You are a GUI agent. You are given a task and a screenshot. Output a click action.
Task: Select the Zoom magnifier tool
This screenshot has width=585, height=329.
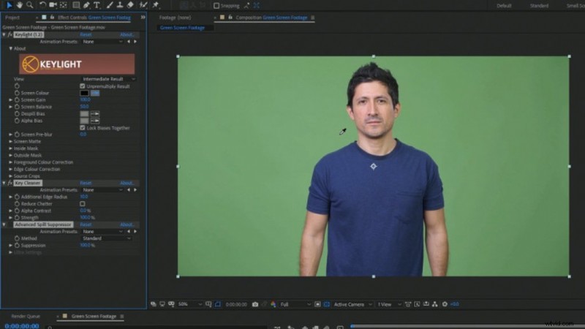[x=29, y=5]
